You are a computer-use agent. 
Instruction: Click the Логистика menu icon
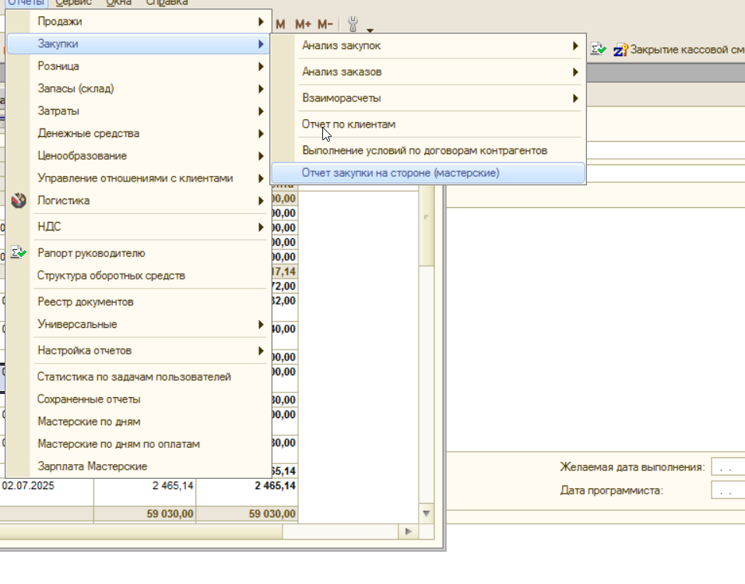pos(19,201)
